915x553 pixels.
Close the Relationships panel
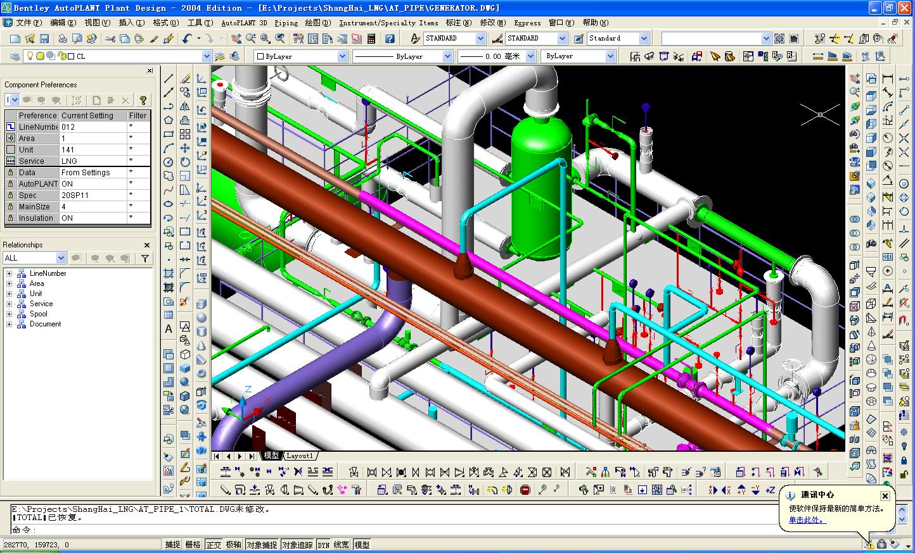147,245
